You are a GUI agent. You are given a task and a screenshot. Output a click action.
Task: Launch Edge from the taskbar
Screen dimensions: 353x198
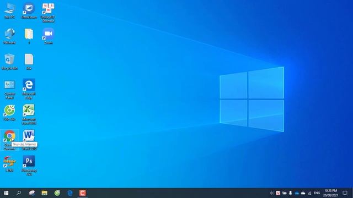coord(70,193)
